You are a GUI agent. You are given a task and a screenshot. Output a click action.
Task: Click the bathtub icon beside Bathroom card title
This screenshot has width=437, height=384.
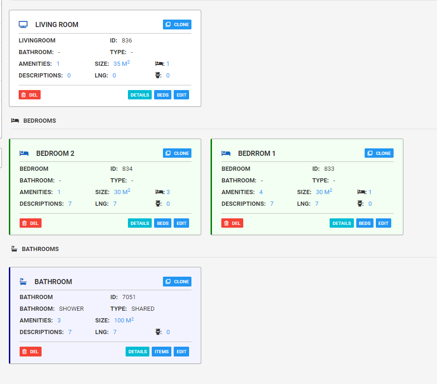pyautogui.click(x=23, y=281)
